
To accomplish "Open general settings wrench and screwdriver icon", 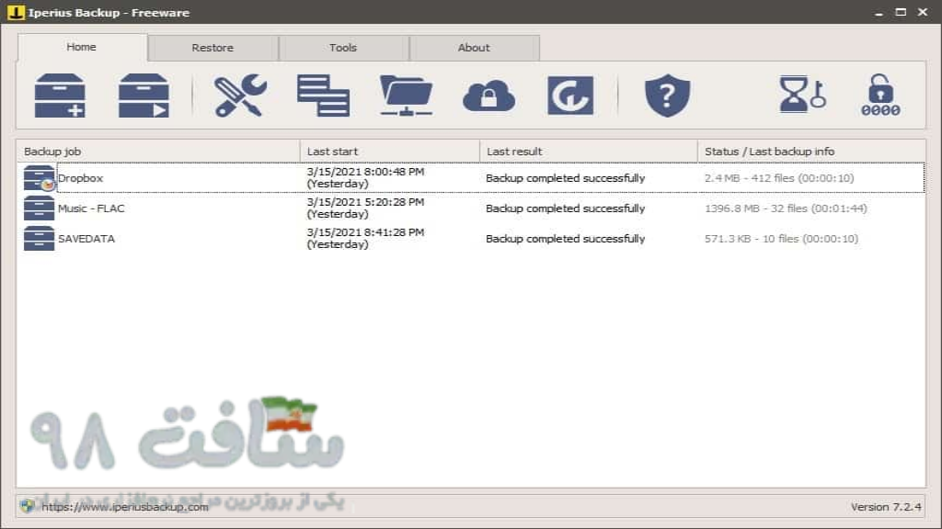I will pos(240,96).
